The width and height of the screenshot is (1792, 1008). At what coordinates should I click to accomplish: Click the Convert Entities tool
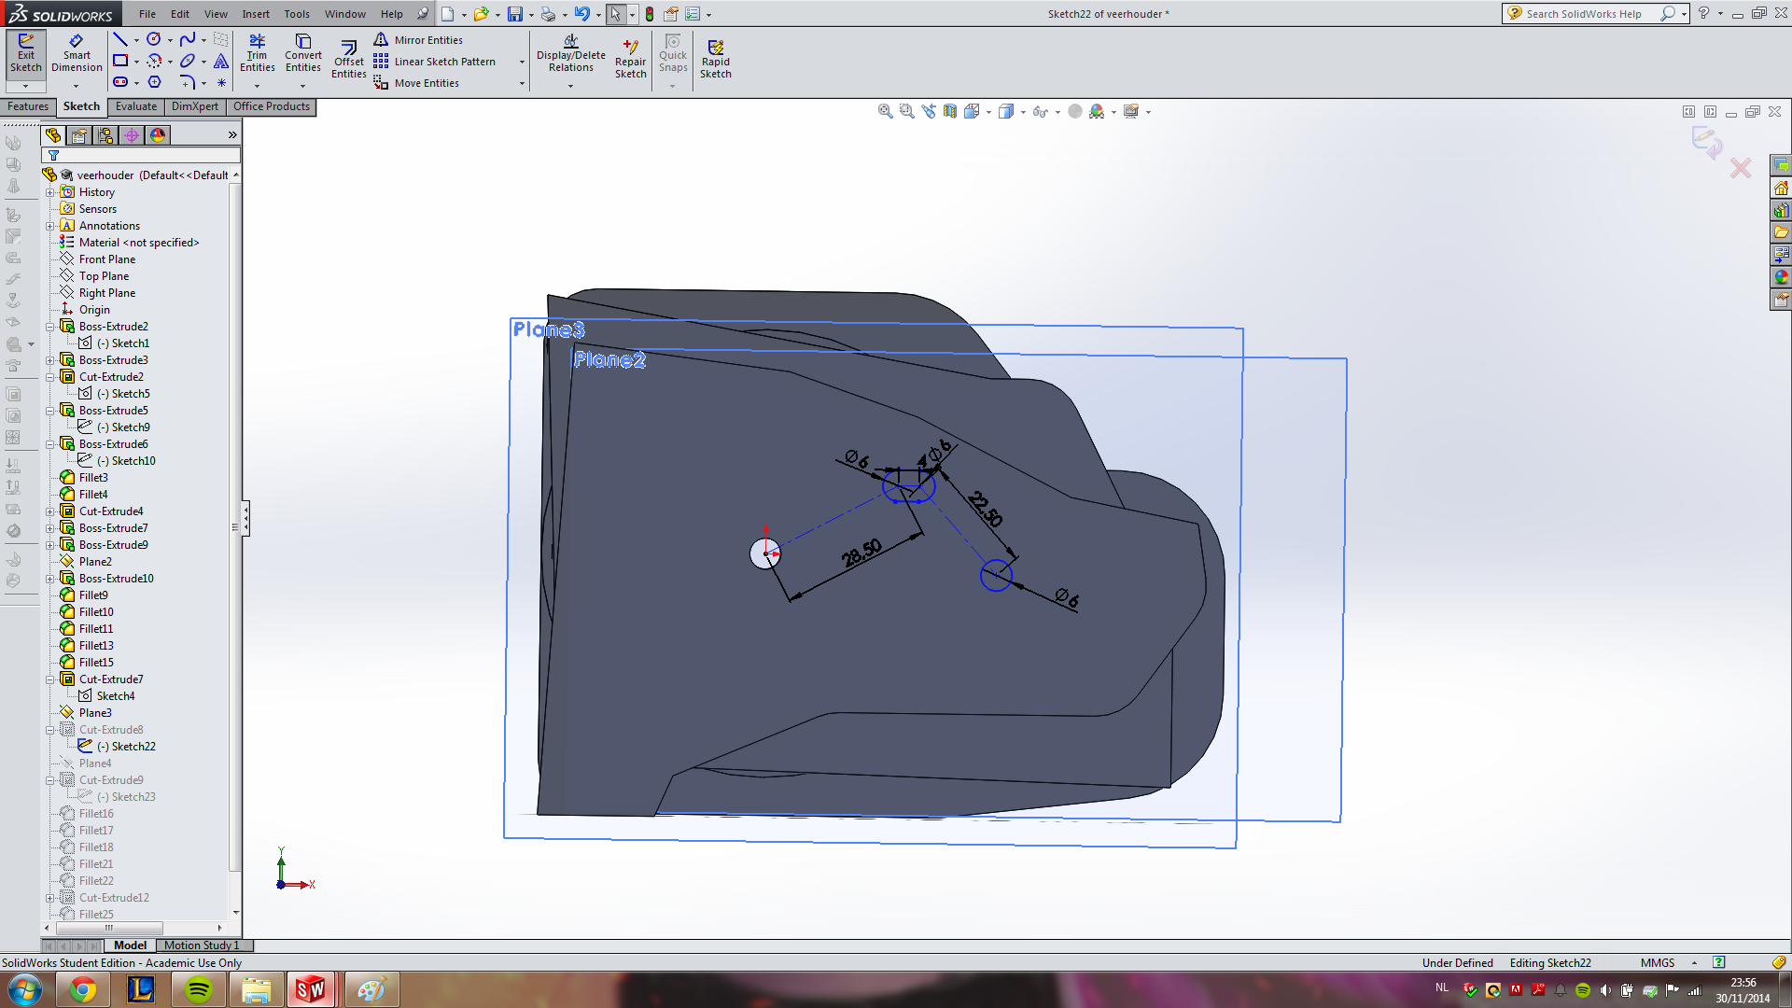click(x=303, y=53)
